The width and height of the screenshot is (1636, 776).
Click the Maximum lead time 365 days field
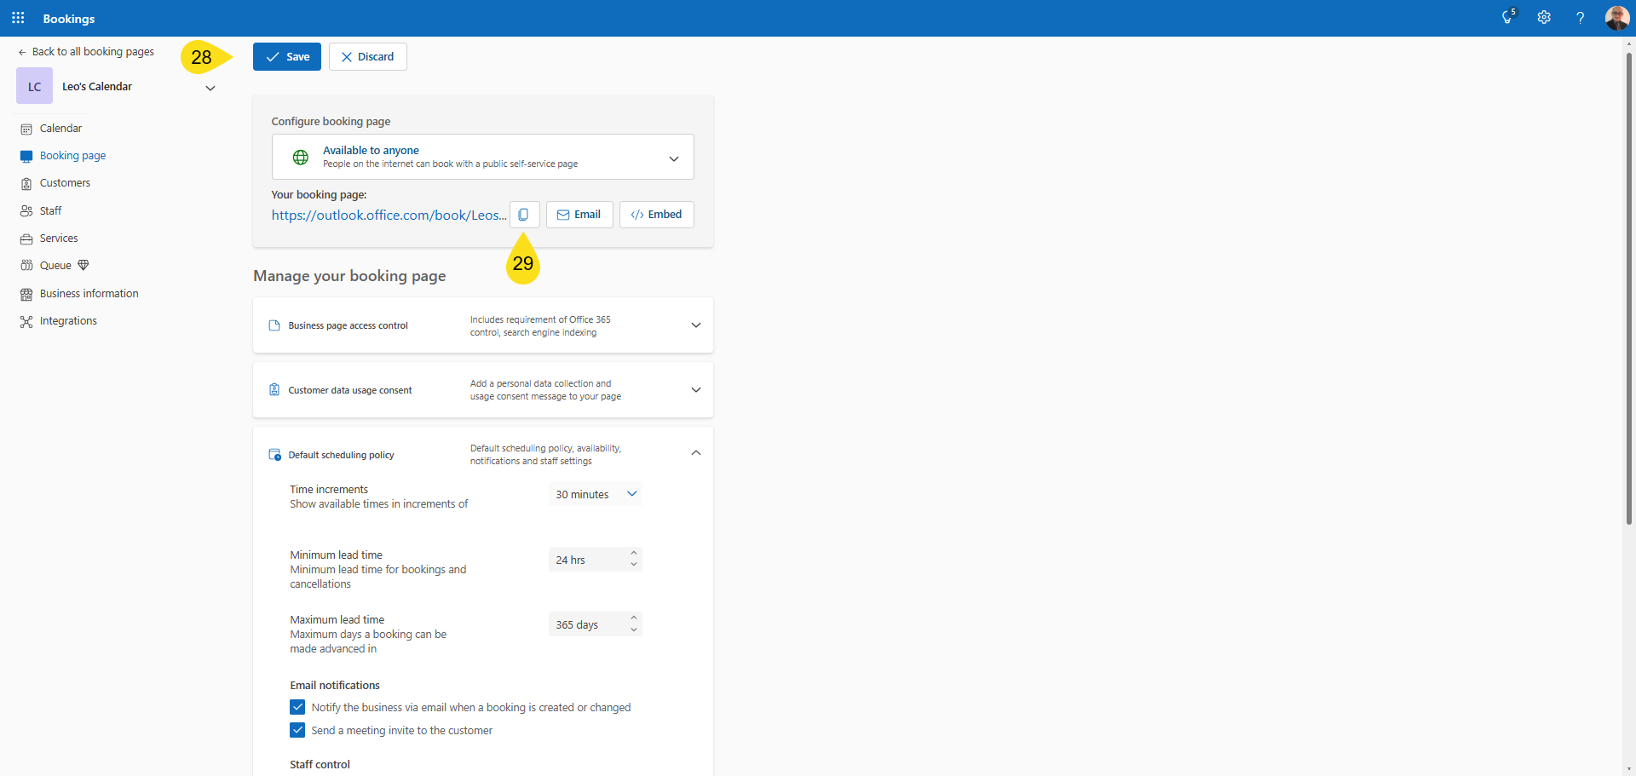[x=588, y=624]
